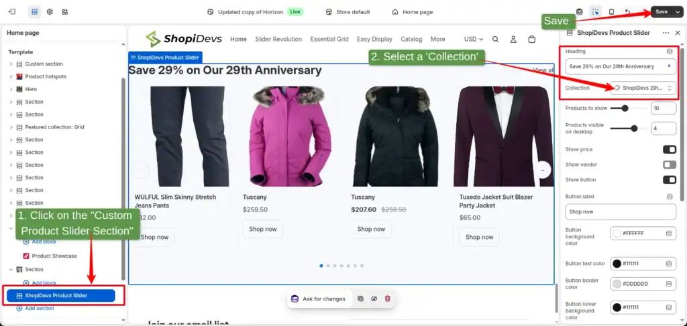Toggle the Show price switch
The height and width of the screenshot is (326, 687).
670,149
